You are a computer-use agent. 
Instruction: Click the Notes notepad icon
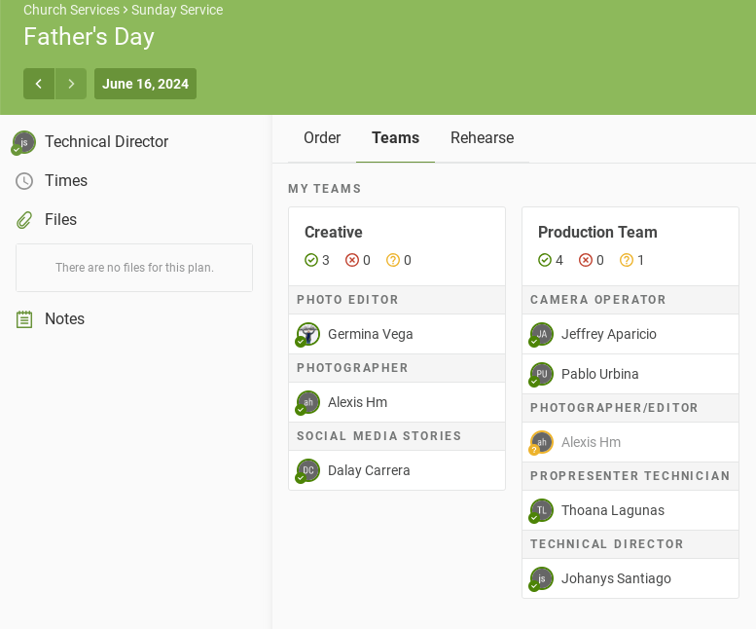coord(24,319)
